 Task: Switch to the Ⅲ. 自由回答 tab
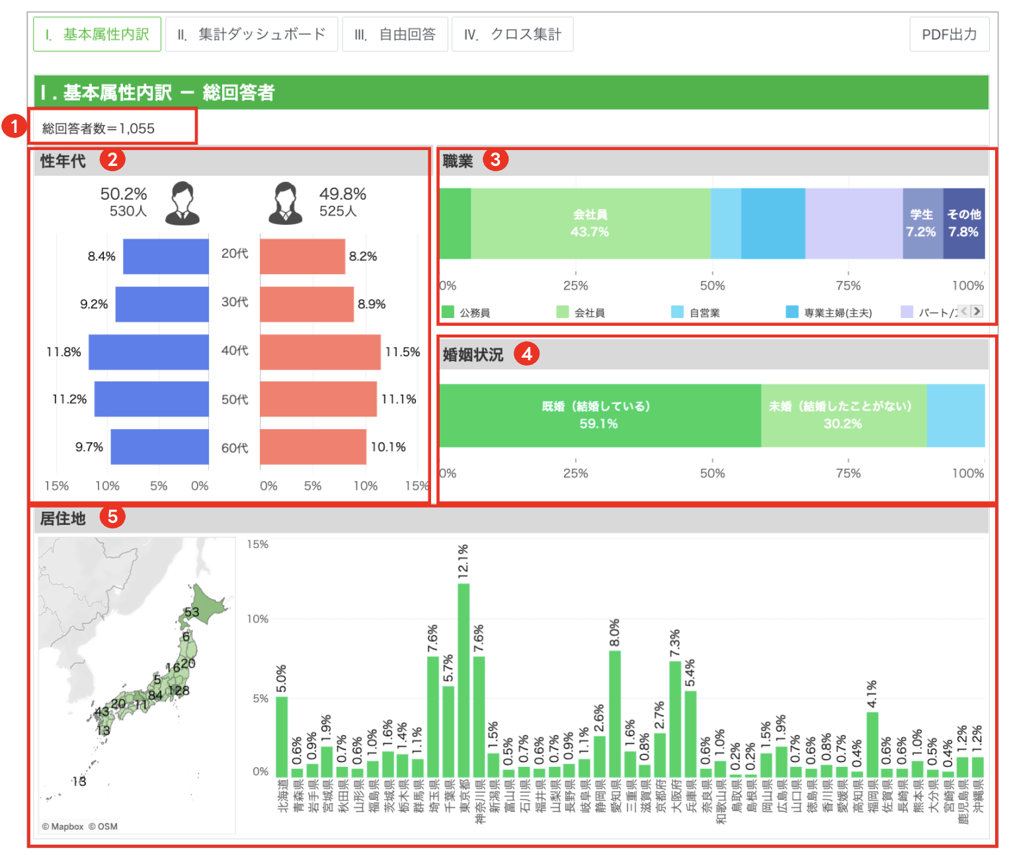tap(395, 34)
